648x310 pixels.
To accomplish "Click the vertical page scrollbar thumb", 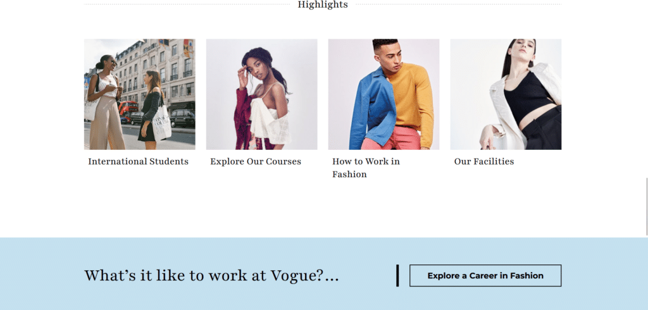I will coord(647,207).
